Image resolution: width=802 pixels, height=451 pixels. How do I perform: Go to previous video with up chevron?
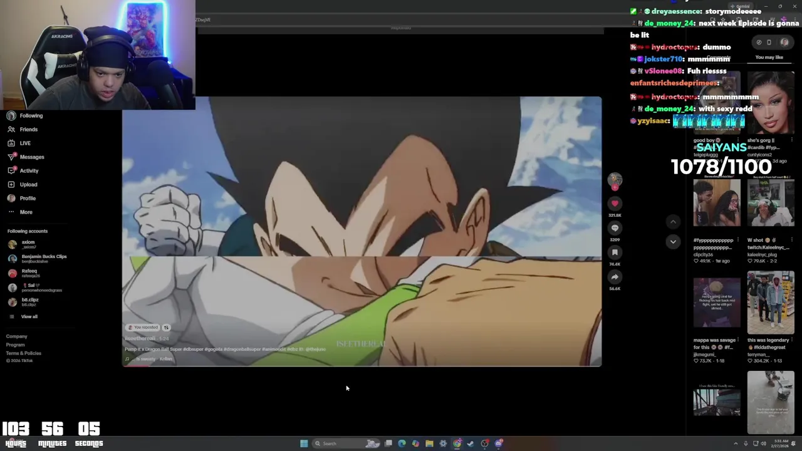[x=673, y=222]
